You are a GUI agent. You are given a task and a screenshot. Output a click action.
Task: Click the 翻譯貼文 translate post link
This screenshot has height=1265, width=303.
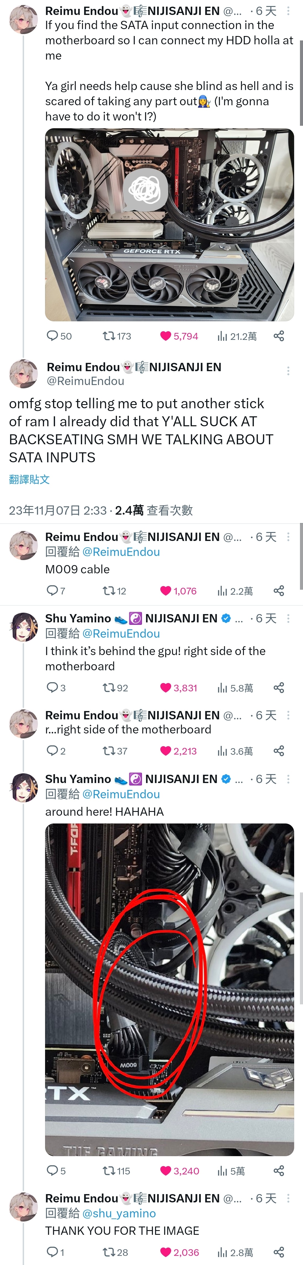[x=29, y=479]
